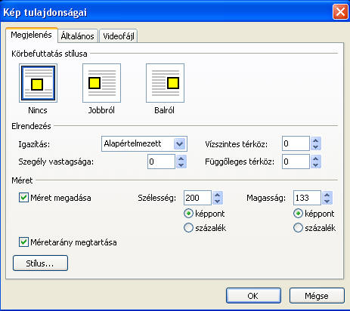The height and width of the screenshot is (311, 350).
Task: Cancel using the Mégse button
Action: (x=317, y=296)
